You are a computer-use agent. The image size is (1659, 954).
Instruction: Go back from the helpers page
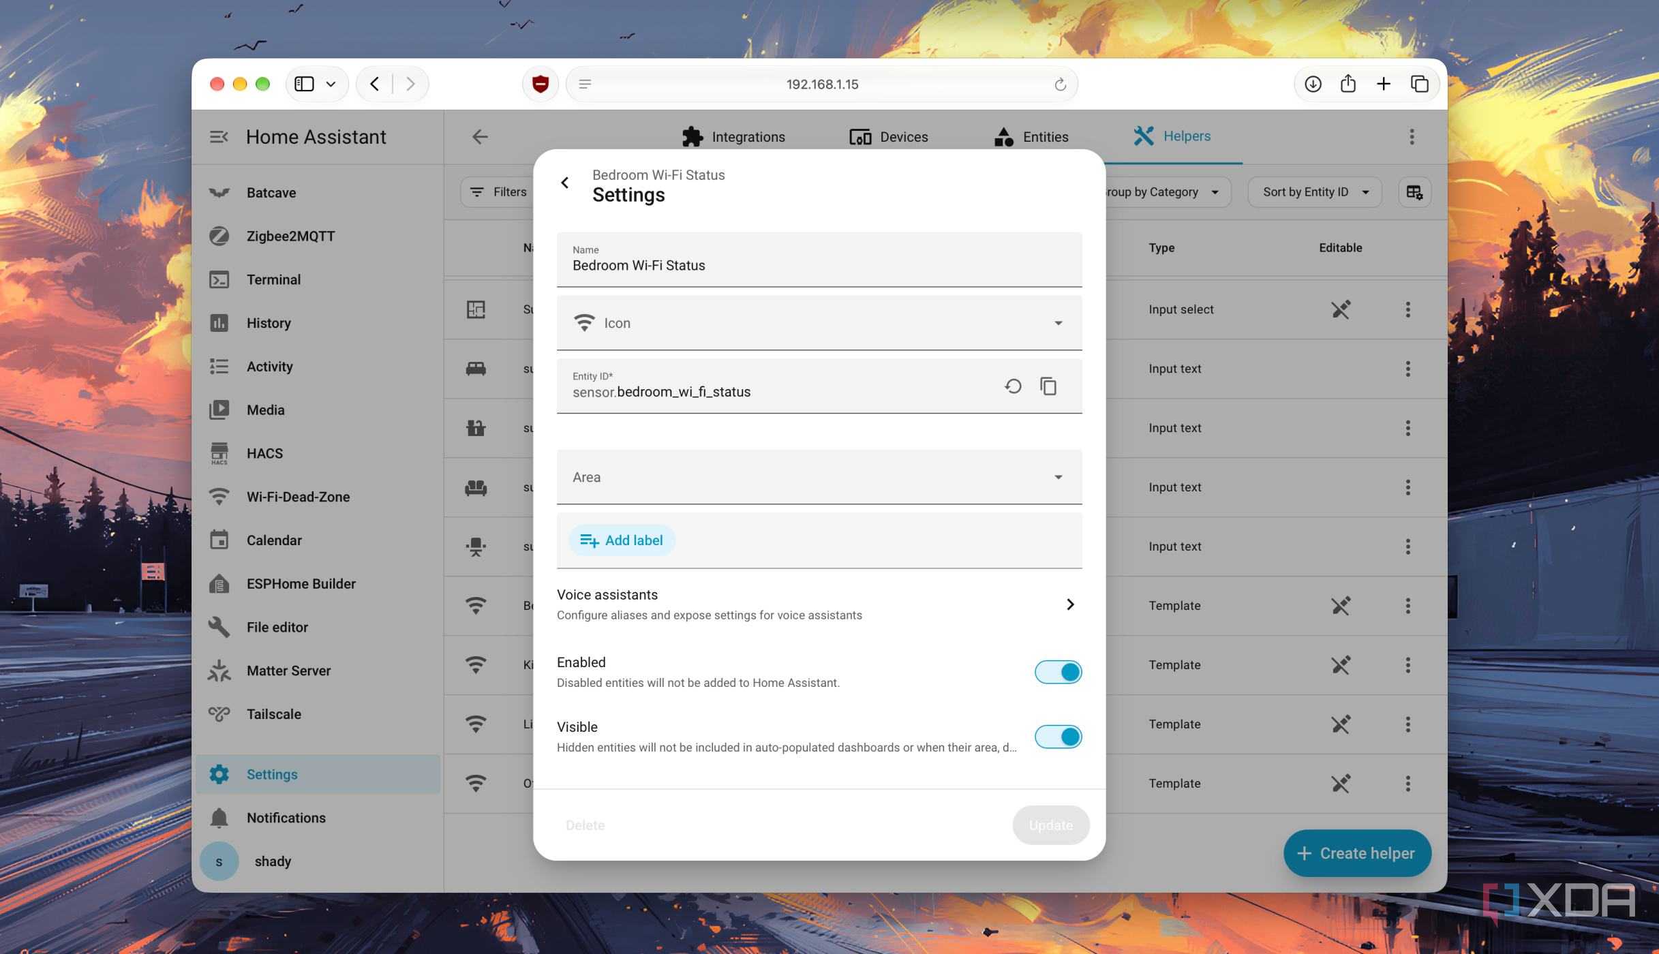(480, 137)
